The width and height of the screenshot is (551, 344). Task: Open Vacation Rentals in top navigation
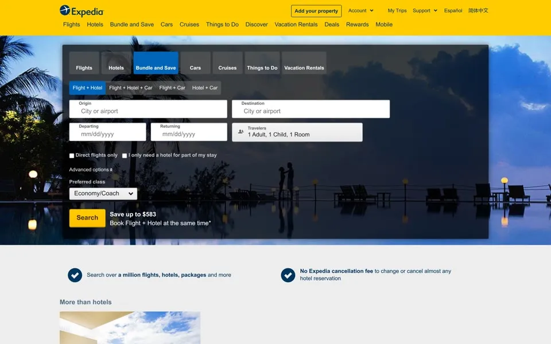coord(296,25)
